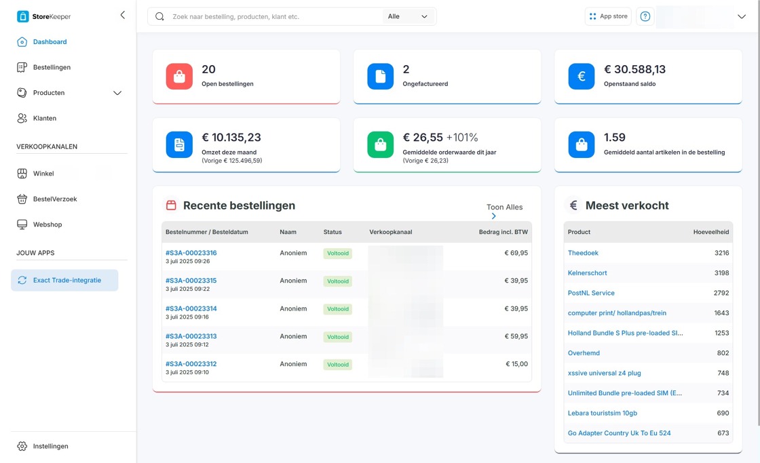
Task: Open computer print/ hollandpas/trein product
Action: pyautogui.click(x=617, y=313)
